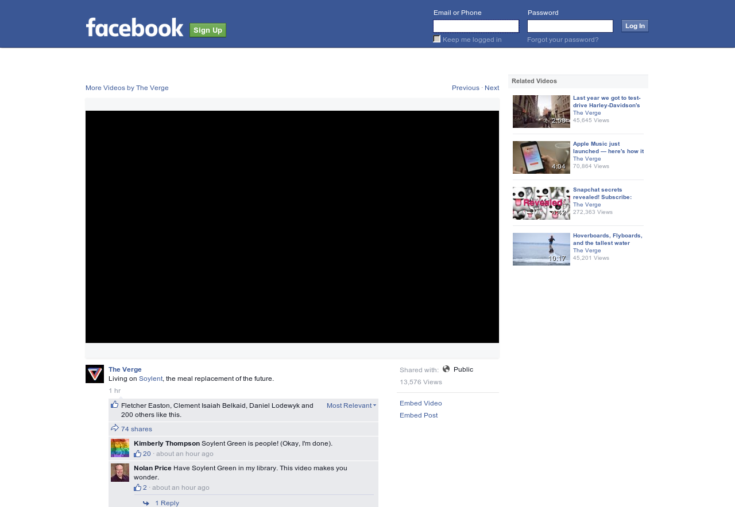
Task: Click the green Sign Up button
Action: click(x=208, y=30)
